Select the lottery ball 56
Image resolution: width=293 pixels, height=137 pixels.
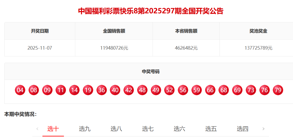(x=183, y=90)
